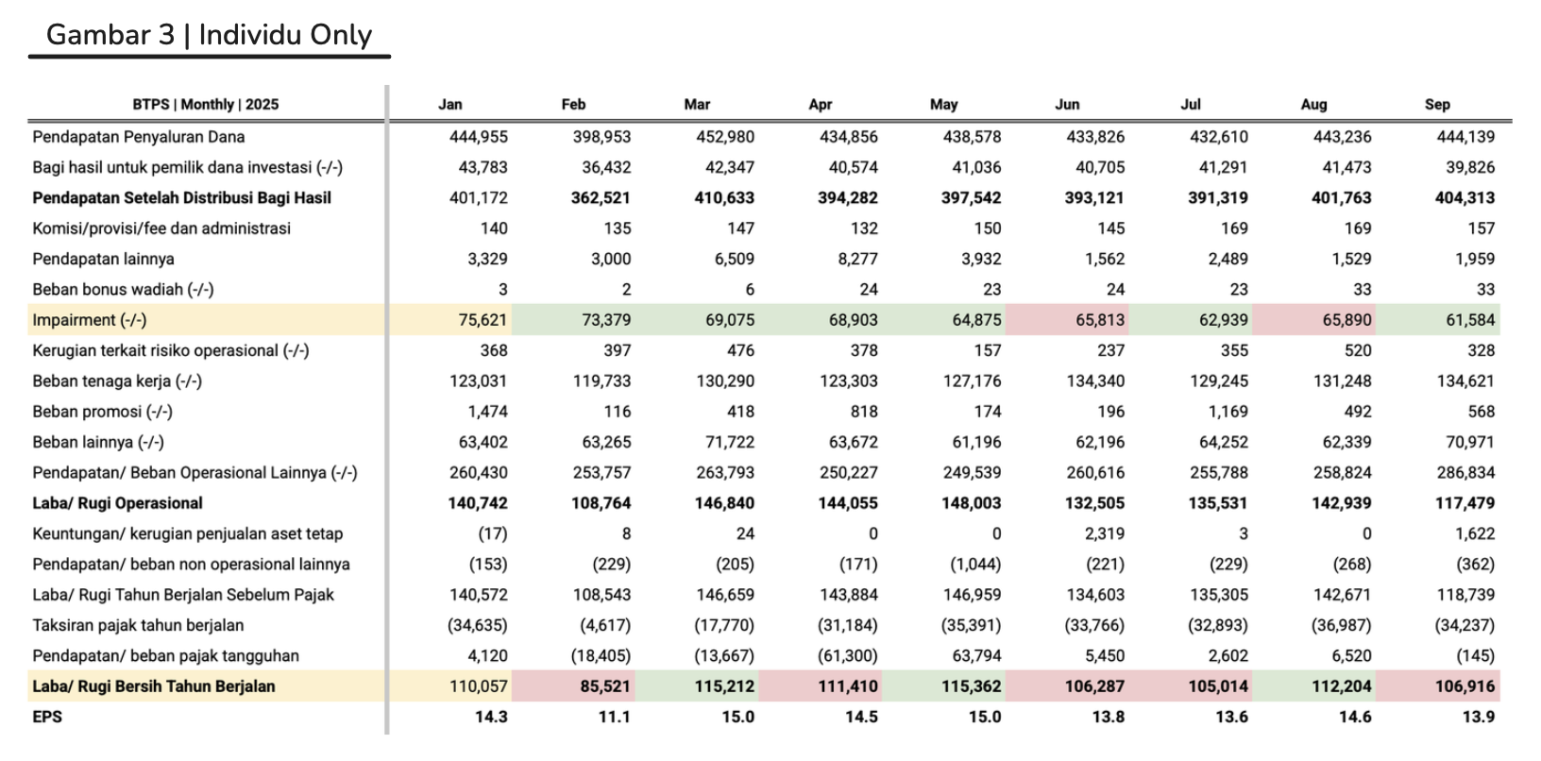Screen dimensions: 1541x761
Task: Click the Jun asset sale gain 2,319
Action: click(x=1105, y=533)
